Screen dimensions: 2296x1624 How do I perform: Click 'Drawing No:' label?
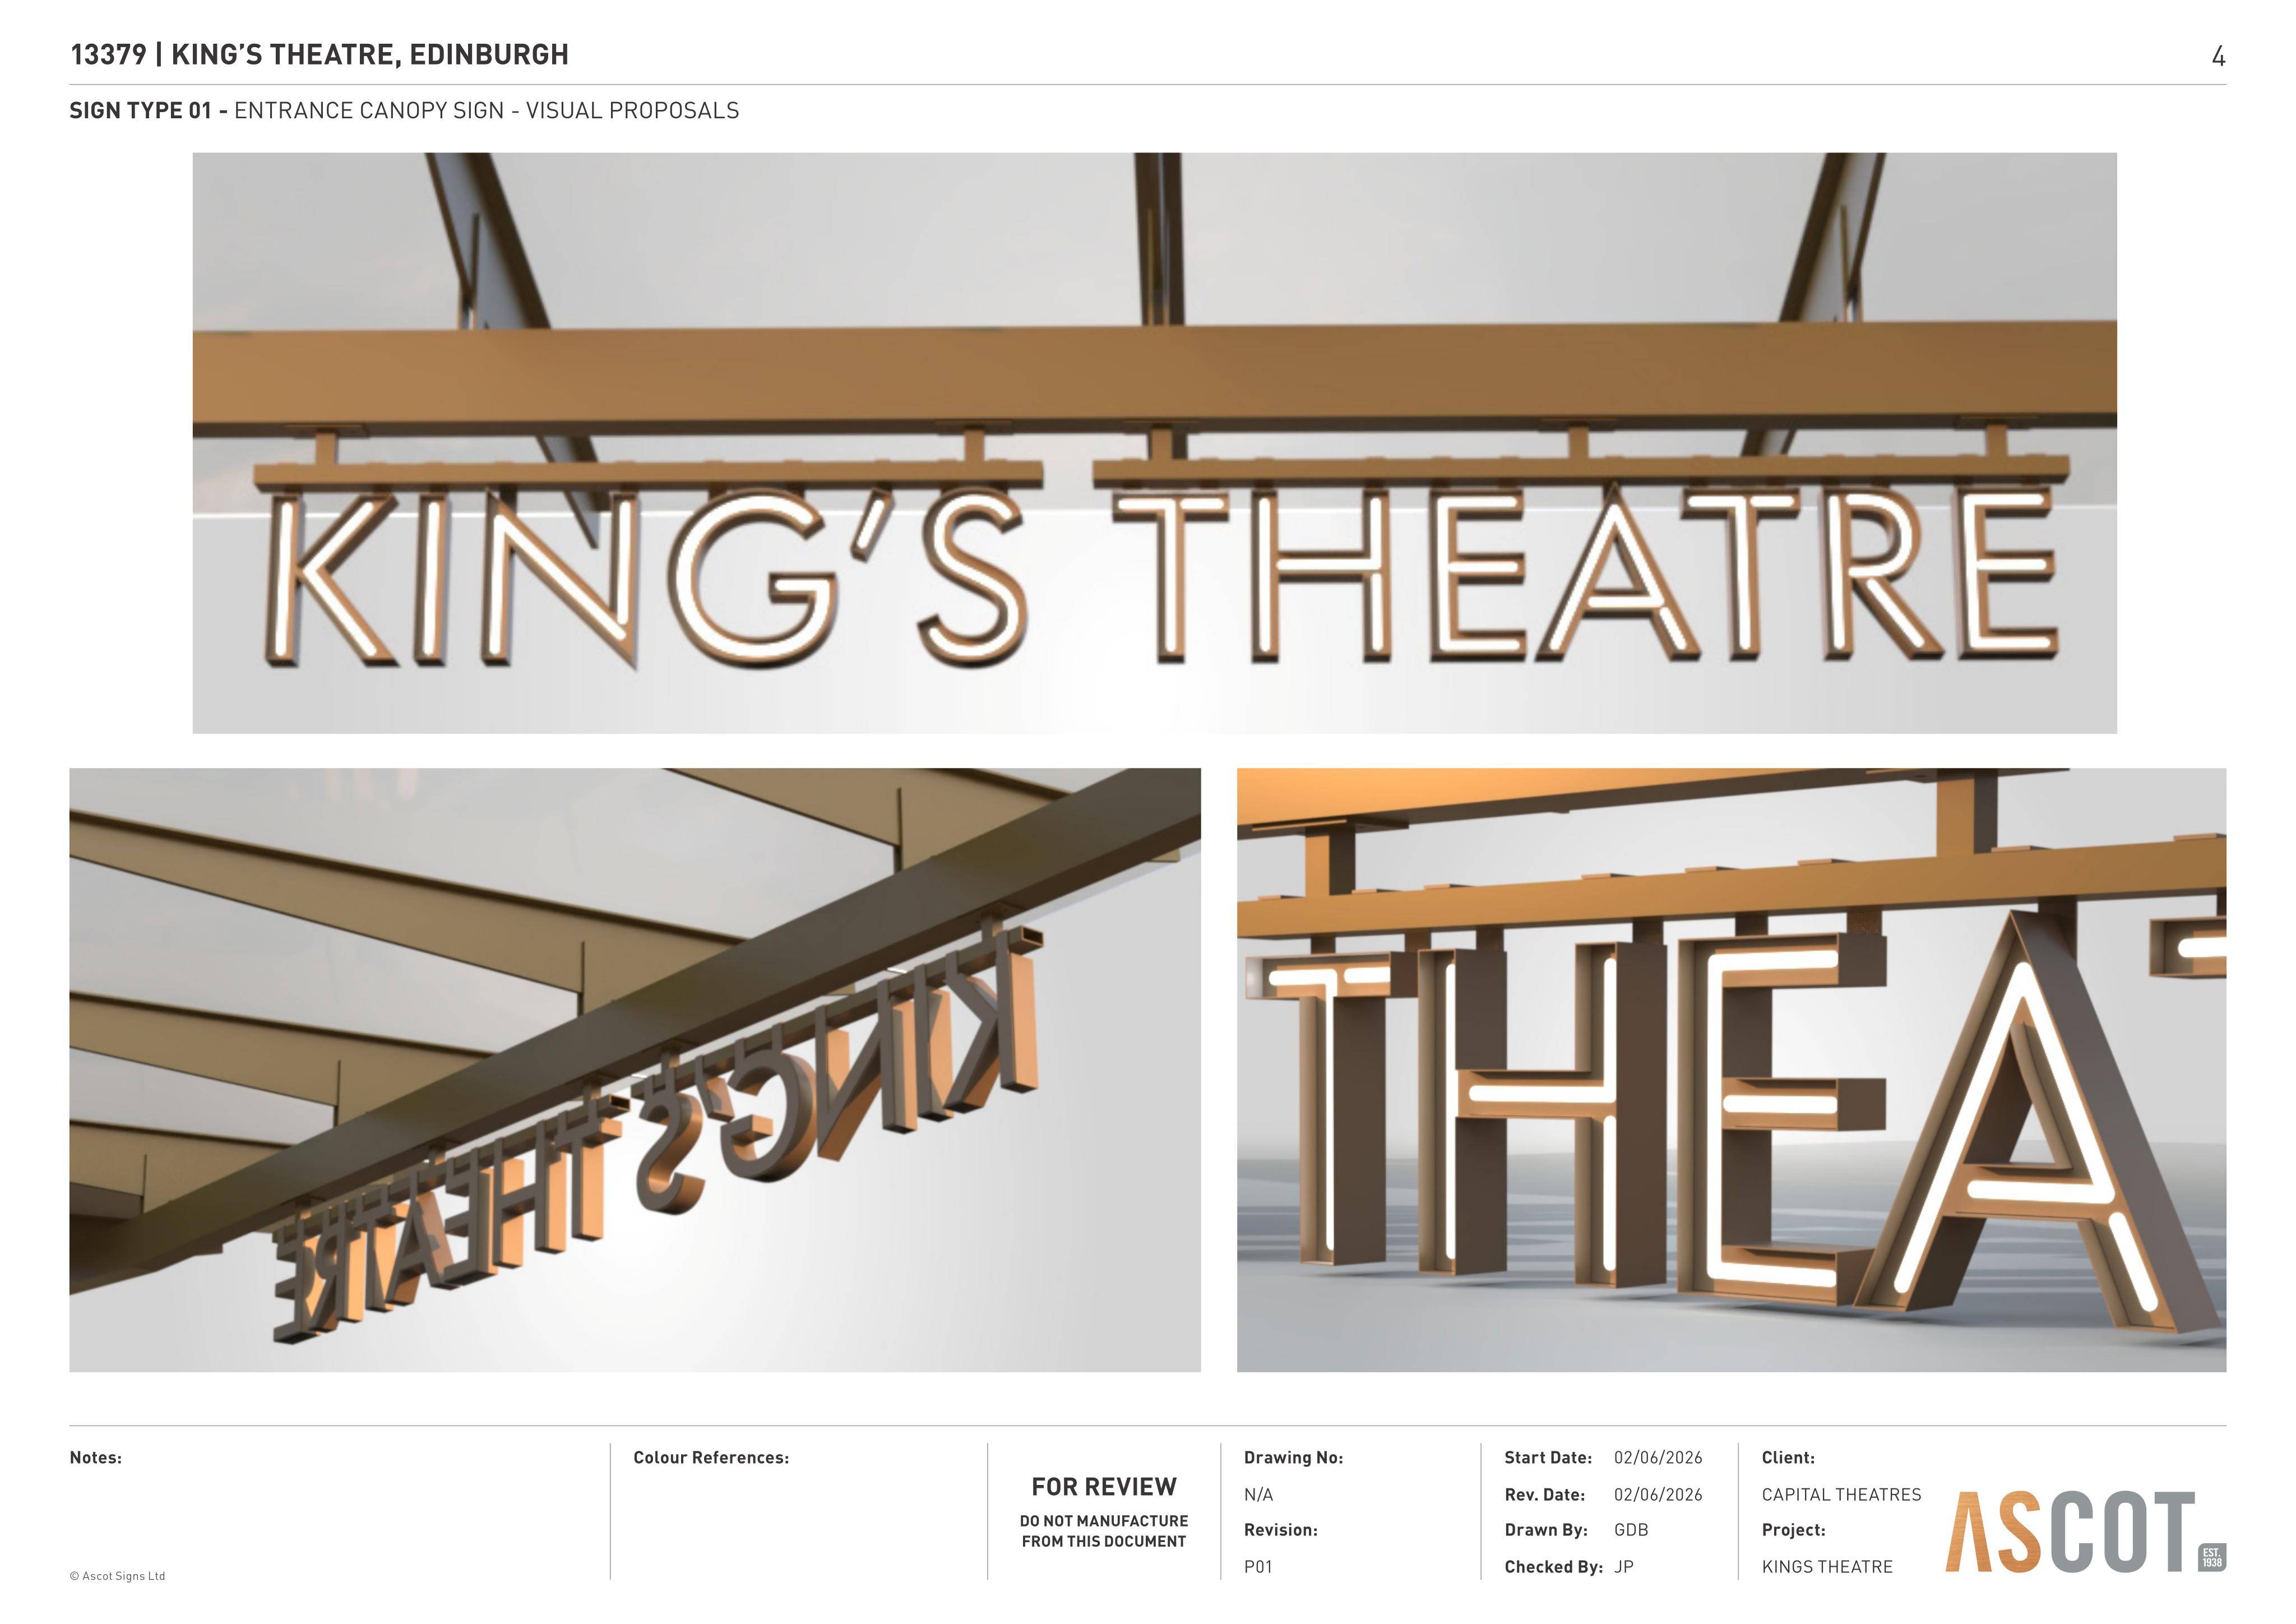point(1293,1458)
